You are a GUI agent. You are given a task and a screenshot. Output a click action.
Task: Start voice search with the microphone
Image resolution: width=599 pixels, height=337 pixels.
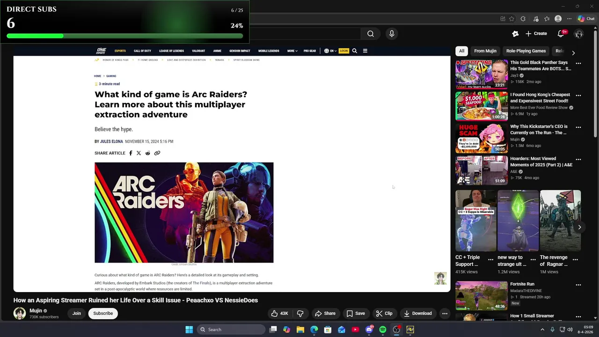click(x=392, y=34)
